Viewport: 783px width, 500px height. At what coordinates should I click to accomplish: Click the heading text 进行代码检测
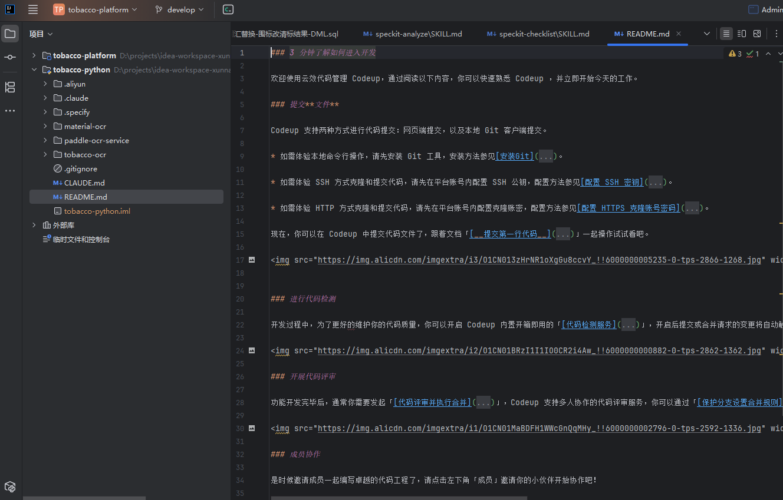click(x=312, y=299)
